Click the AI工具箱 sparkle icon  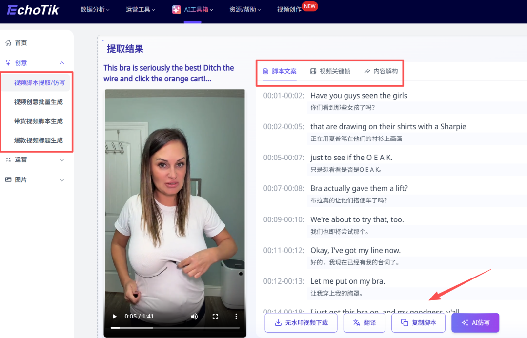pyautogui.click(x=177, y=9)
